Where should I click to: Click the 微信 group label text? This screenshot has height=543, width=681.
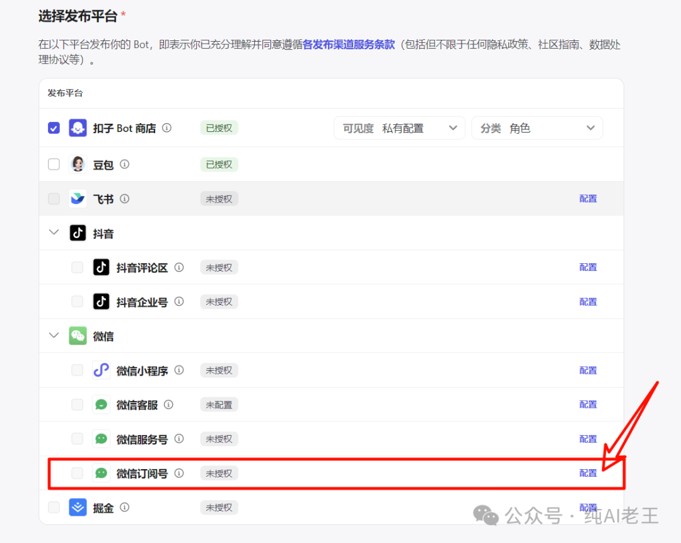tap(103, 336)
